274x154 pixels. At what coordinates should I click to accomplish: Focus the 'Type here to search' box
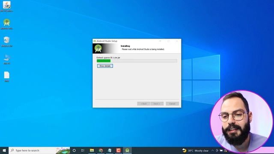pos(39,150)
